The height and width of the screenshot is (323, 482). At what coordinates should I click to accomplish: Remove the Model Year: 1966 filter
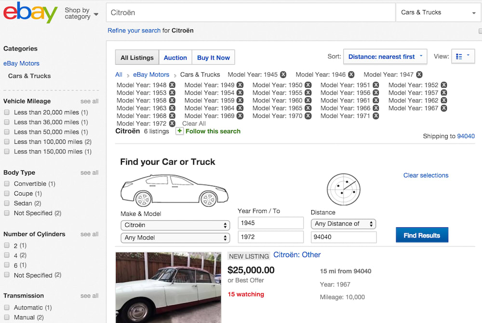click(x=376, y=108)
